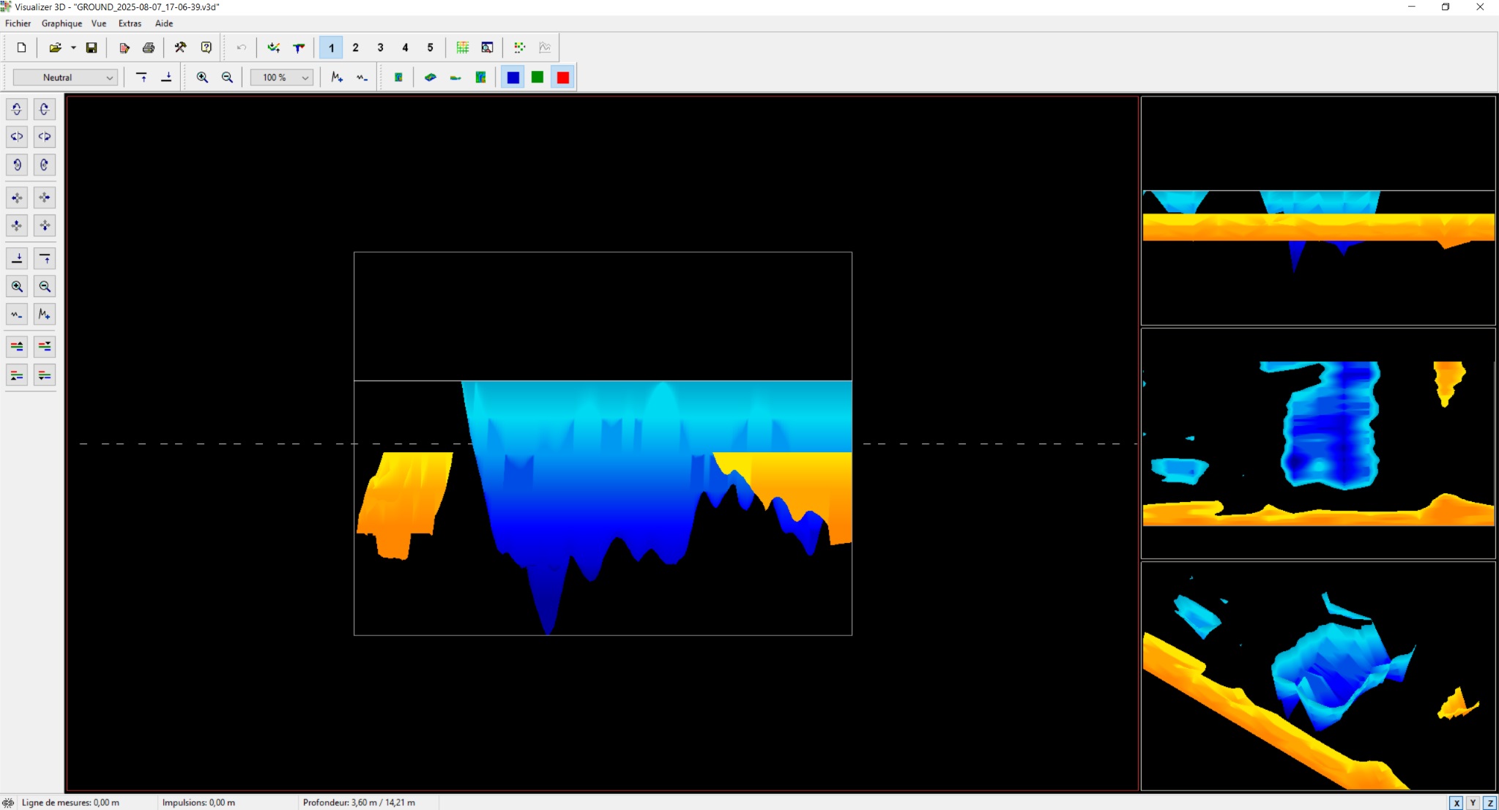This screenshot has width=1499, height=810.
Task: Switch to view preset number 3
Action: click(x=380, y=48)
